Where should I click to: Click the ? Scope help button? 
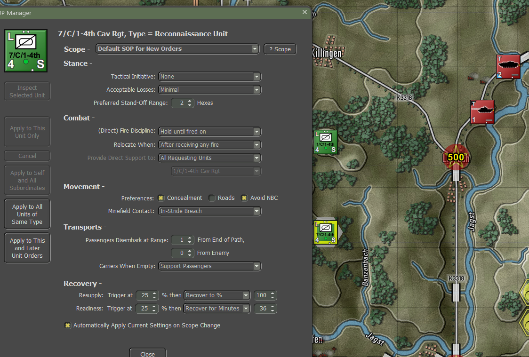[280, 49]
